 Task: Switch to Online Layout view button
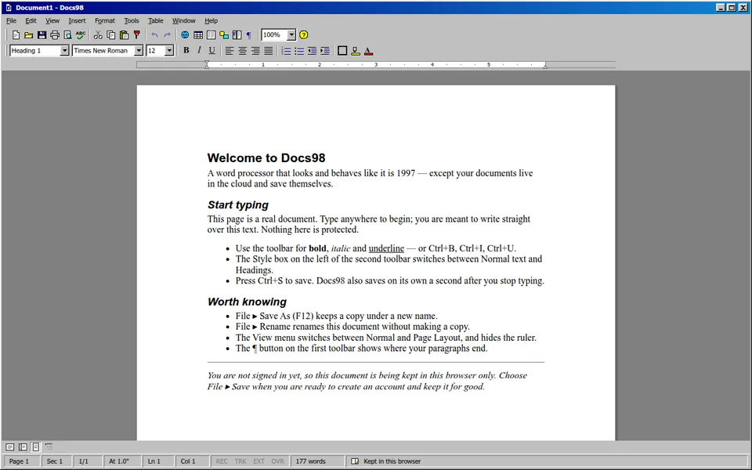click(x=23, y=447)
